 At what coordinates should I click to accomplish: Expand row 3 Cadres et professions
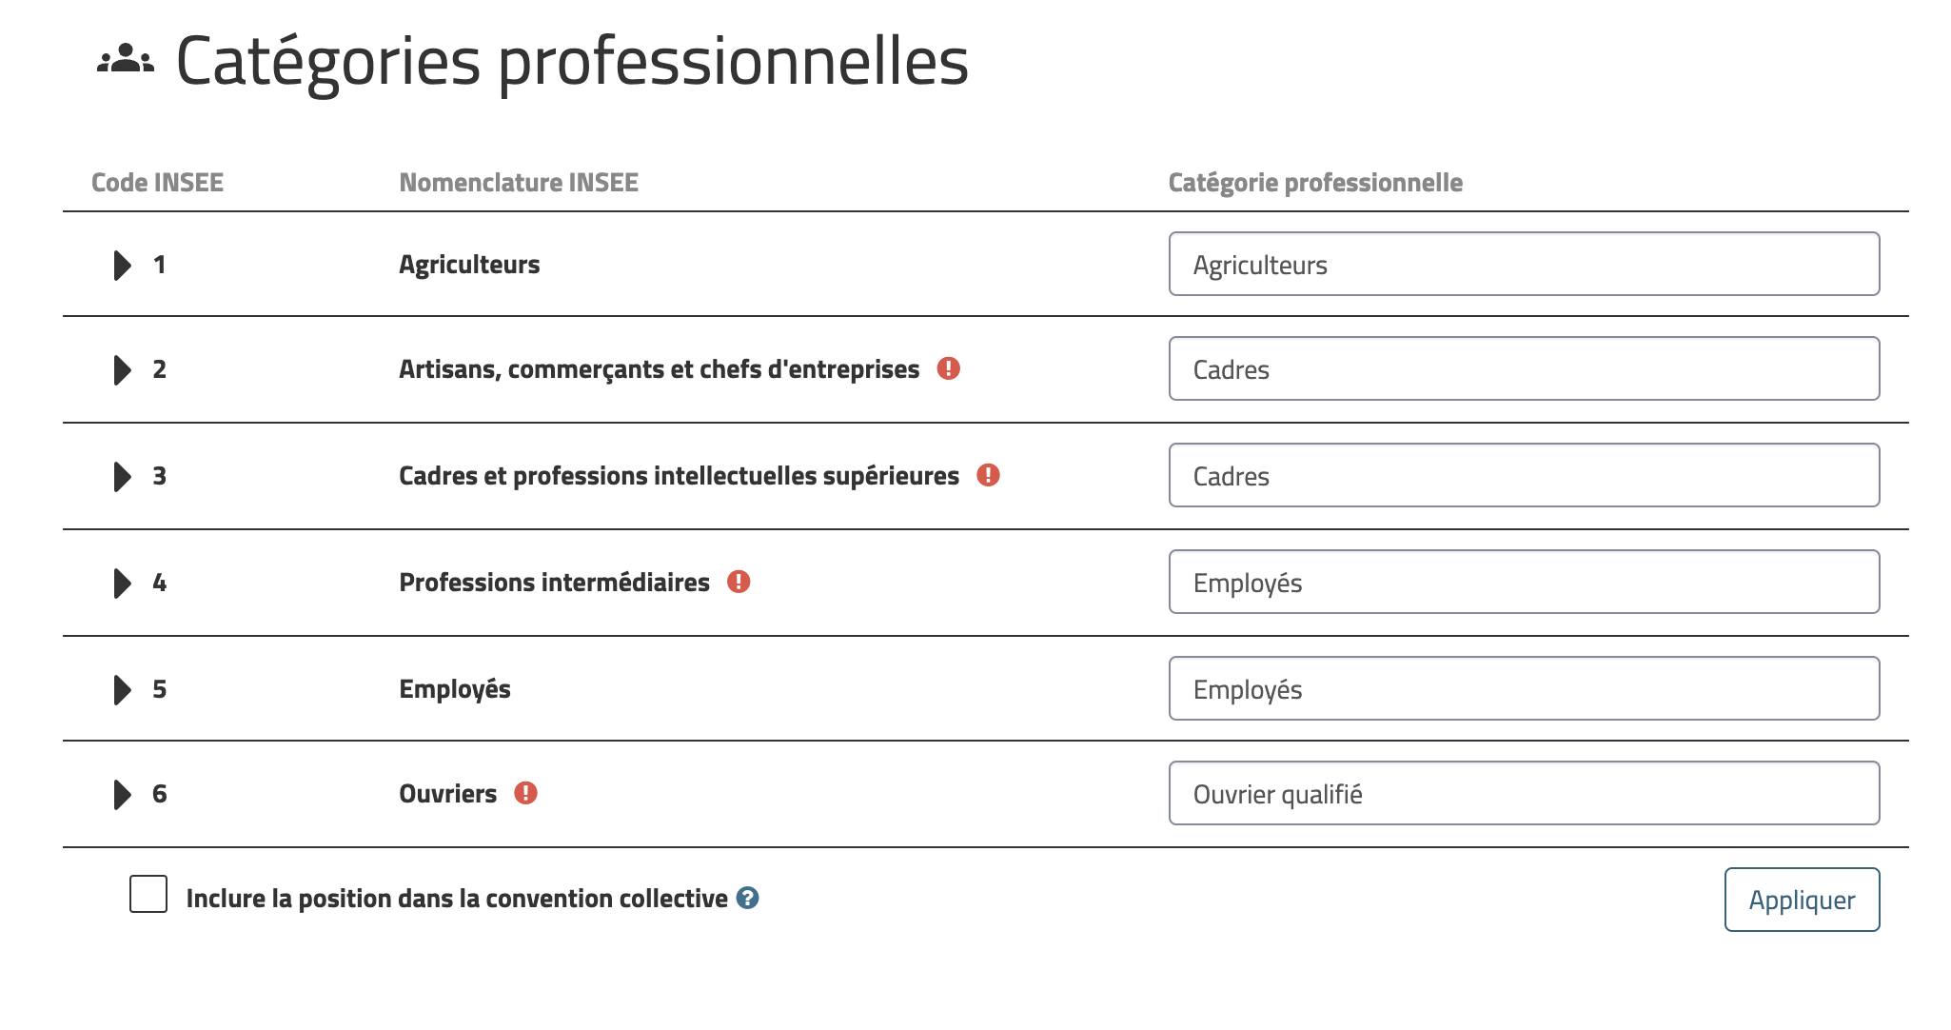(x=122, y=476)
